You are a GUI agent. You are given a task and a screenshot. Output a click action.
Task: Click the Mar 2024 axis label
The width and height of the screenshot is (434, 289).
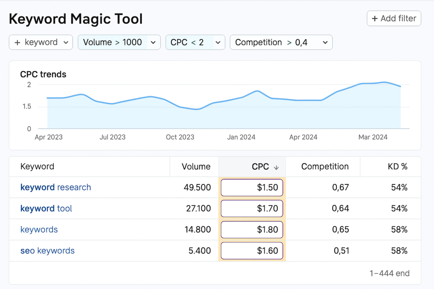pyautogui.click(x=373, y=138)
